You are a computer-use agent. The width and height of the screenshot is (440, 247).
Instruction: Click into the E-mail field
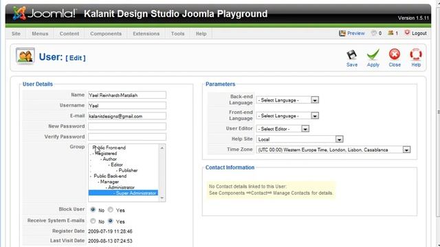pyautogui.click(x=126, y=116)
